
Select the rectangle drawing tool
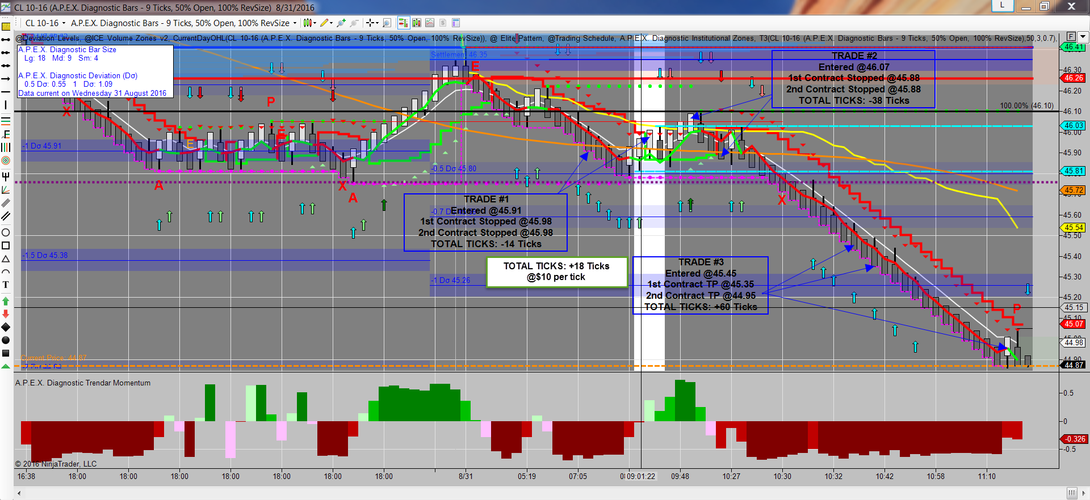6,245
